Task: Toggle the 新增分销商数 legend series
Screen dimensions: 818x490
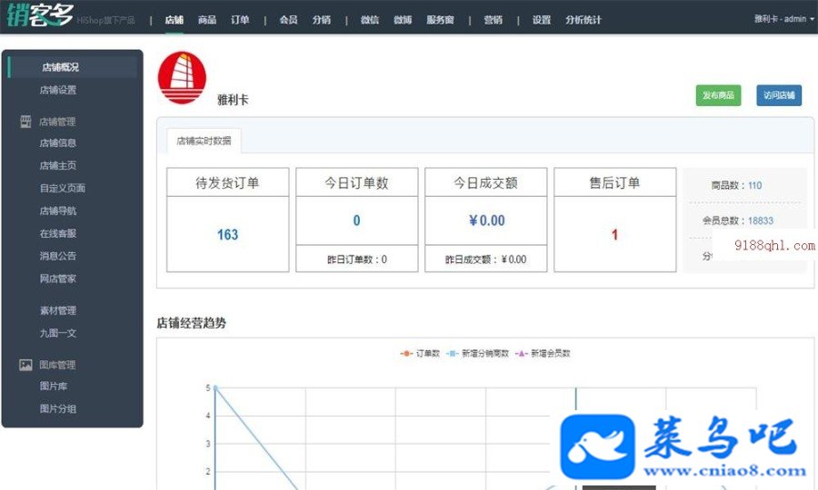Action: pos(478,354)
